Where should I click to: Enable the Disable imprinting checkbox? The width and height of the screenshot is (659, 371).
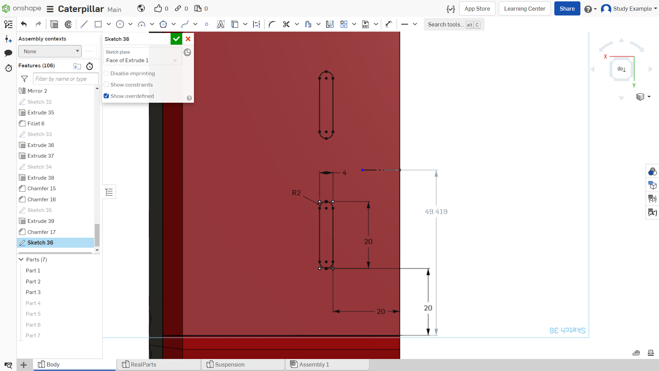pyautogui.click(x=106, y=74)
